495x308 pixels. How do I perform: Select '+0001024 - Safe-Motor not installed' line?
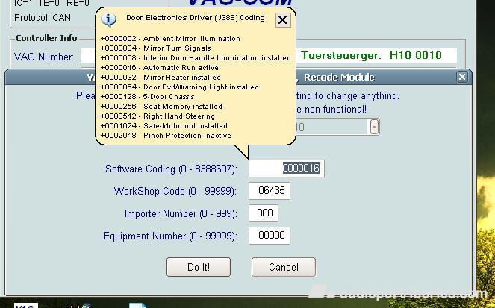164,126
